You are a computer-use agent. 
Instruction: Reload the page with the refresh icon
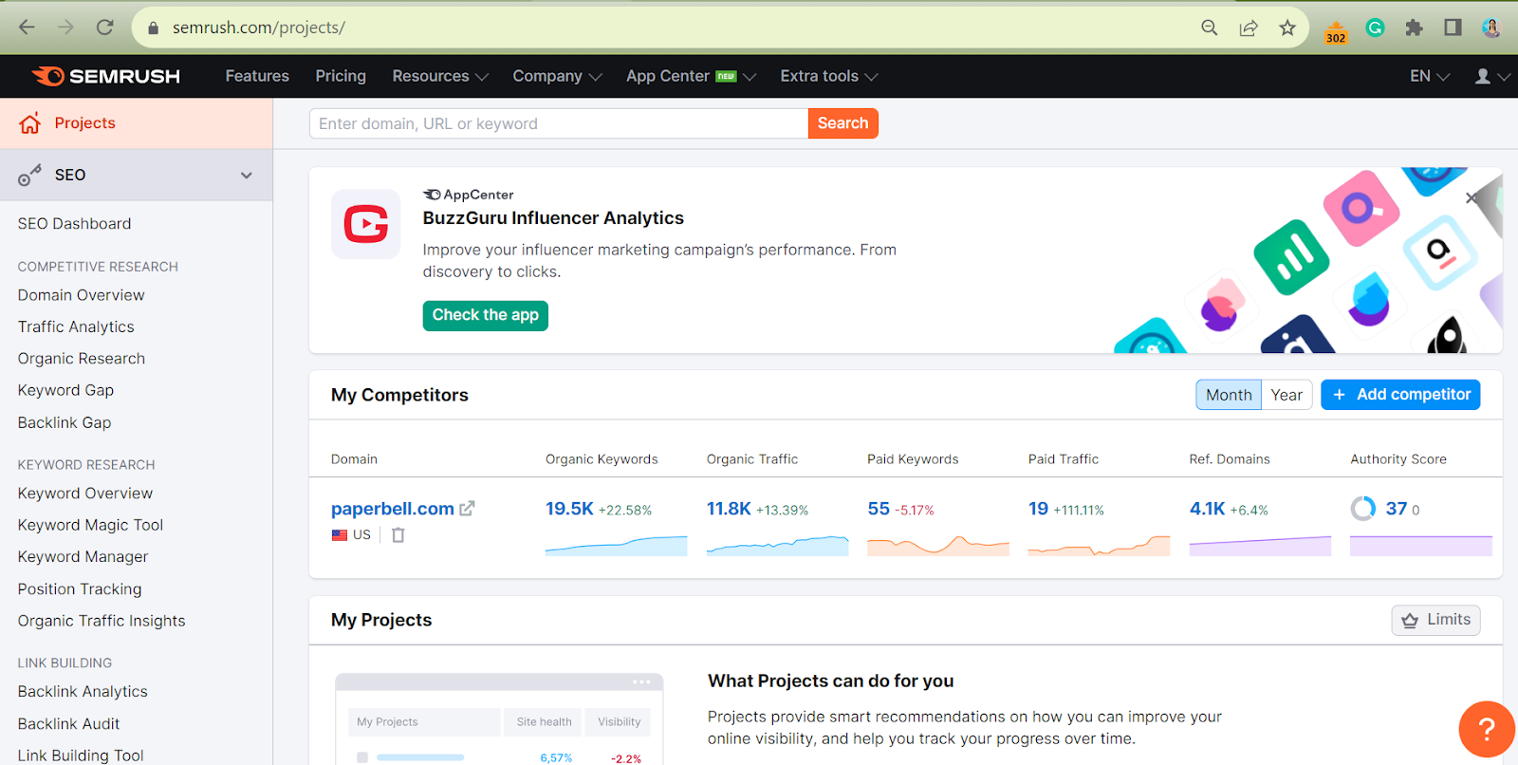[104, 28]
